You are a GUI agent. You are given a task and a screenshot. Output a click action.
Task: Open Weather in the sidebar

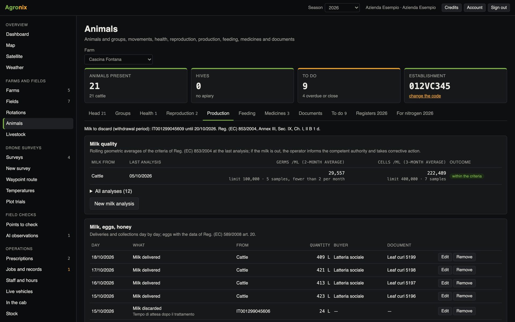click(38, 68)
